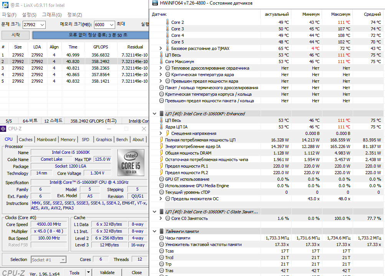Expand Превышен предел мощности ядра row

click(161, 81)
